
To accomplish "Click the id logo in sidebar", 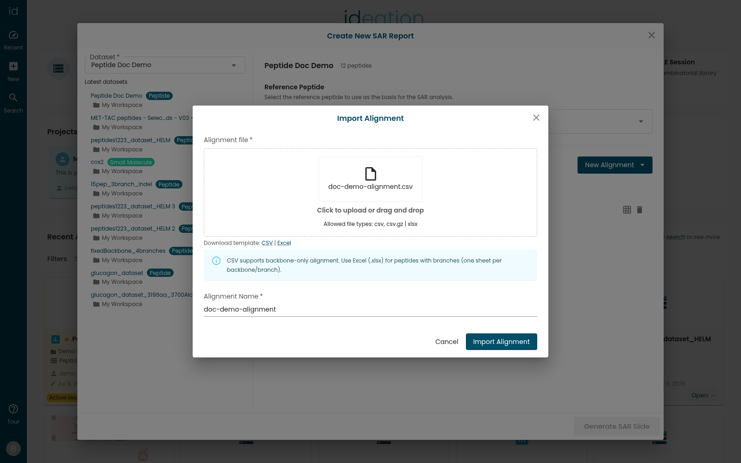I will [13, 11].
